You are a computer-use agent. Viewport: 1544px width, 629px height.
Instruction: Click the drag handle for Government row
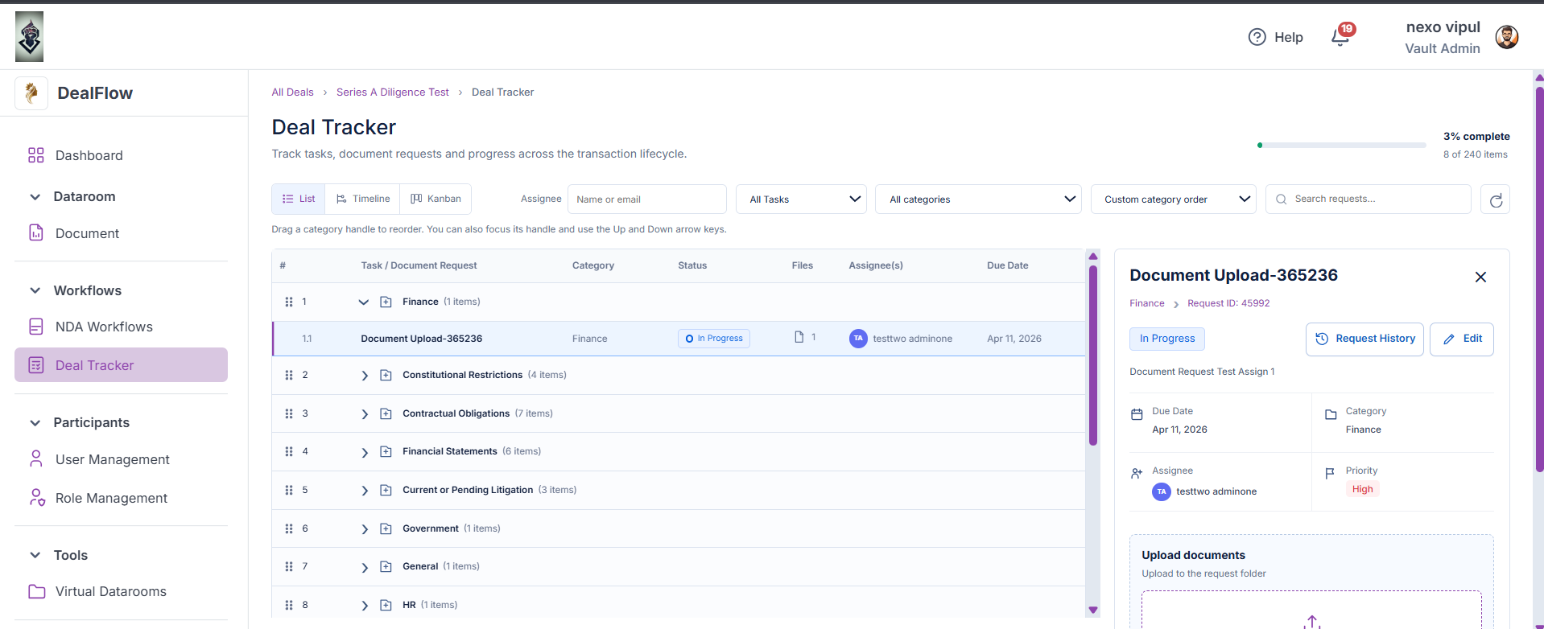tap(289, 528)
